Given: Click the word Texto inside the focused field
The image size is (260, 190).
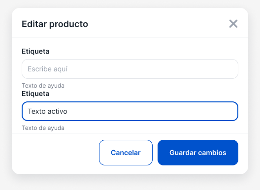Looking at the screenshot, I should (x=36, y=111).
